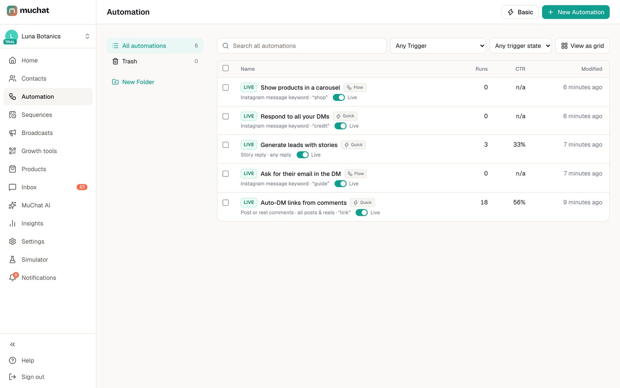
Task: Open Growth tools menu item
Action: [48, 151]
